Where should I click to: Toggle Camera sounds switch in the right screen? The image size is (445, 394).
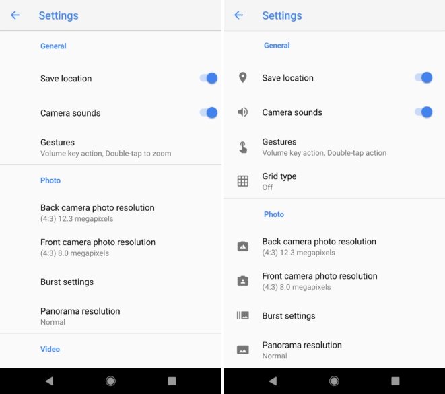[x=423, y=112]
